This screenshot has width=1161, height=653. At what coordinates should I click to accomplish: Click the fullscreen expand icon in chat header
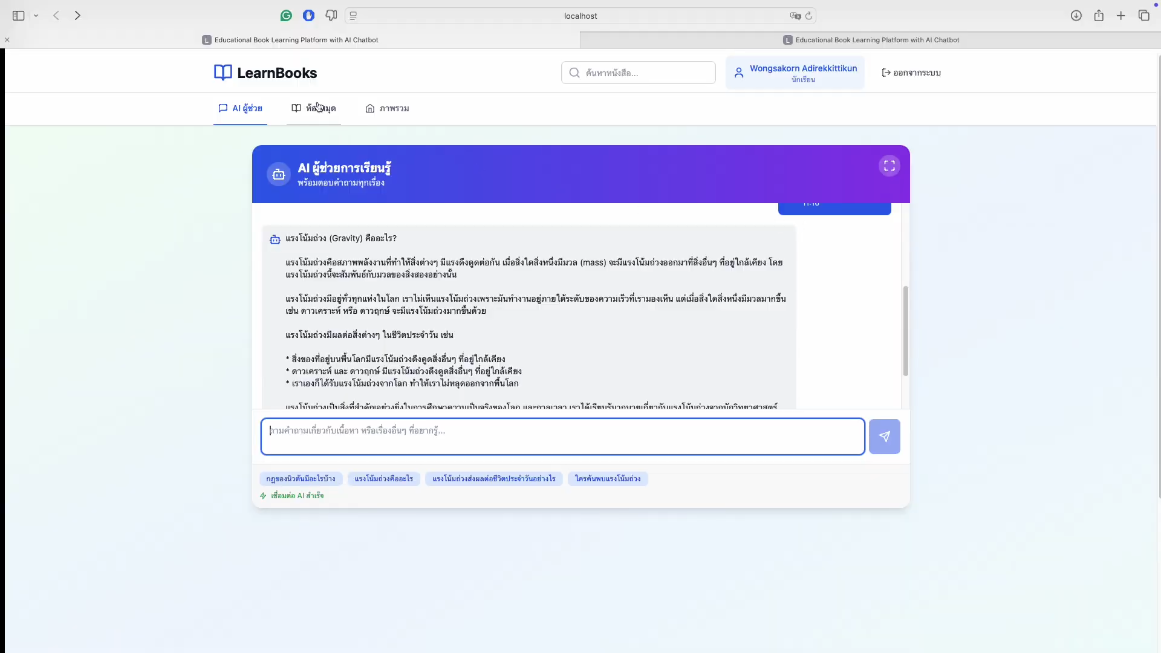tap(889, 166)
